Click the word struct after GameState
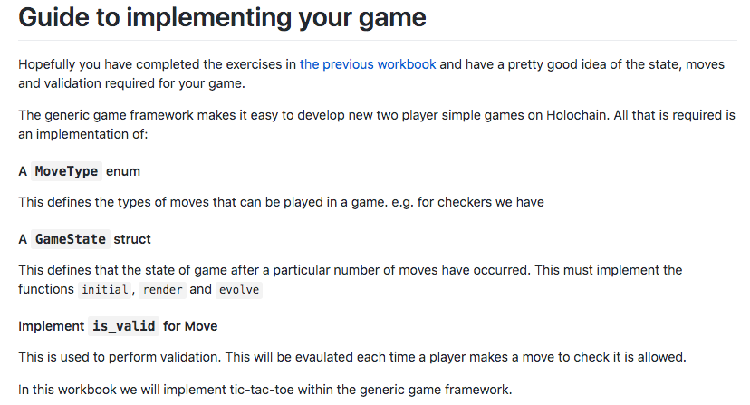750x405 pixels. pos(132,239)
